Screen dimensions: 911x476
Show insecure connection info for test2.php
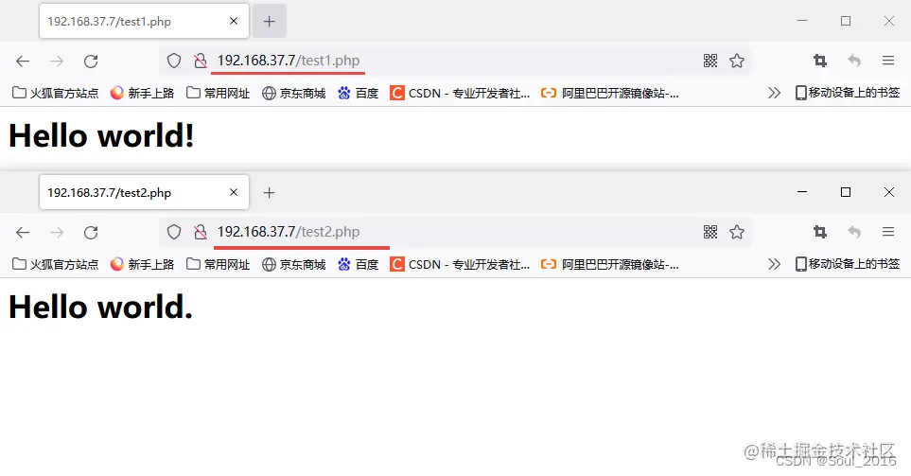click(200, 232)
